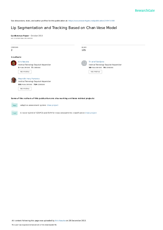The width and height of the screenshot is (163, 230).
Task: Click Mauridhi Hery Purnomo's profile photo
Action: [14, 80]
